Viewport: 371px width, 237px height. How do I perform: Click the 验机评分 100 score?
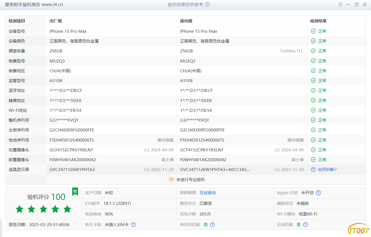(46, 197)
